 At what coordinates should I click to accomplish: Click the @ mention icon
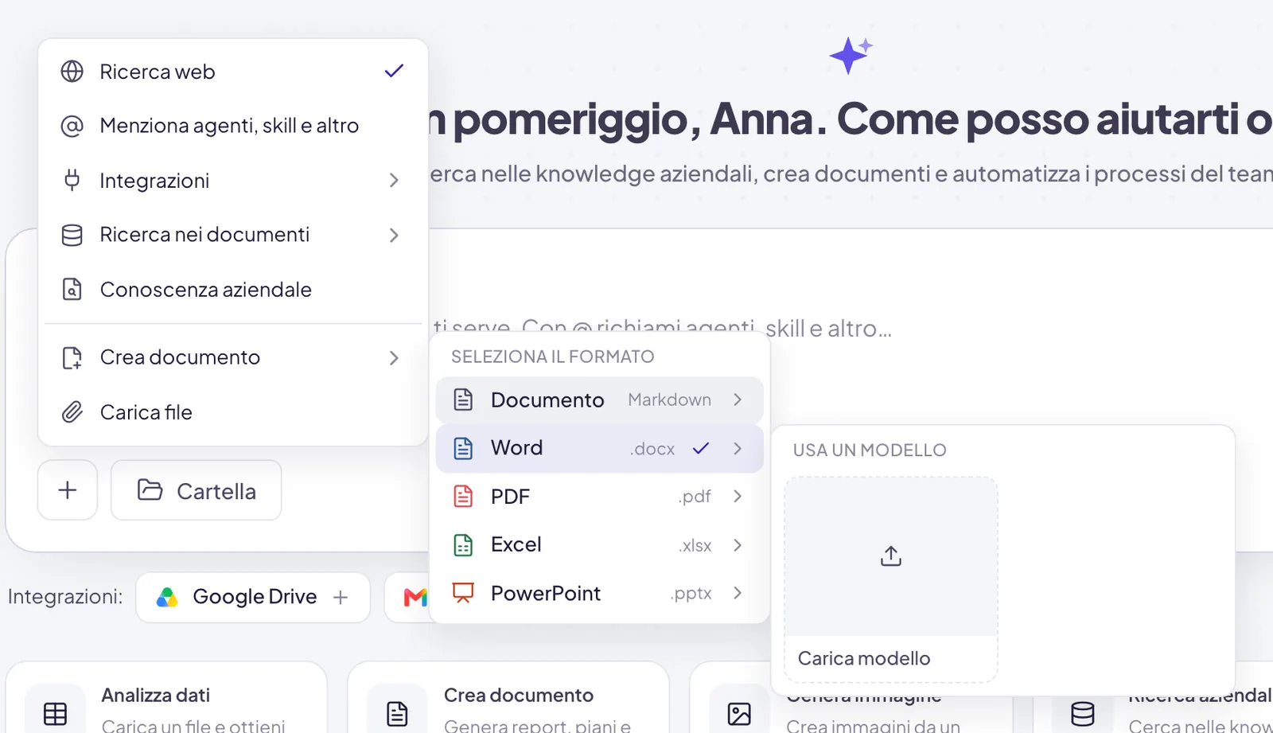[x=72, y=126]
